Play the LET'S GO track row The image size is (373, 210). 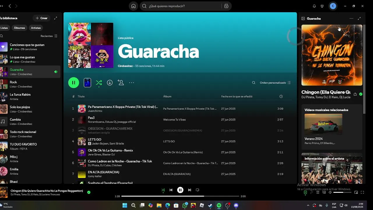pyautogui.click(x=180, y=141)
